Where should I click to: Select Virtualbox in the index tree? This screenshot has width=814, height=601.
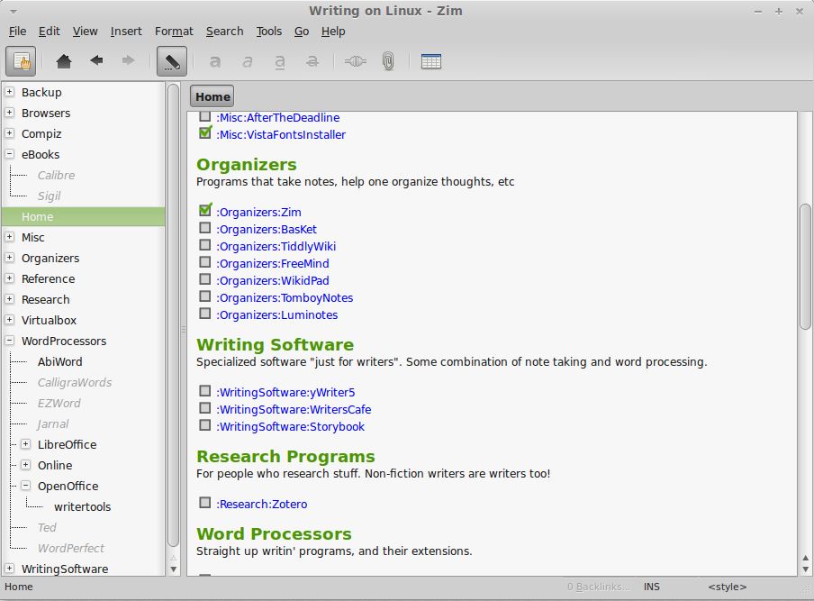click(x=49, y=320)
